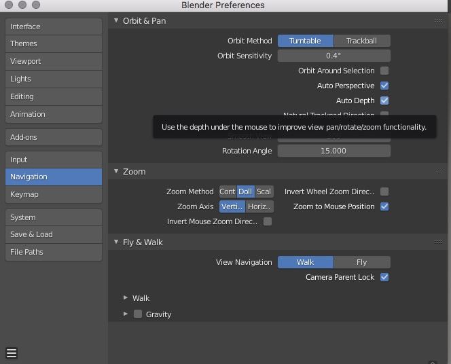Select Trackball orbit method
Image resolution: width=451 pixels, height=364 pixels.
(362, 41)
